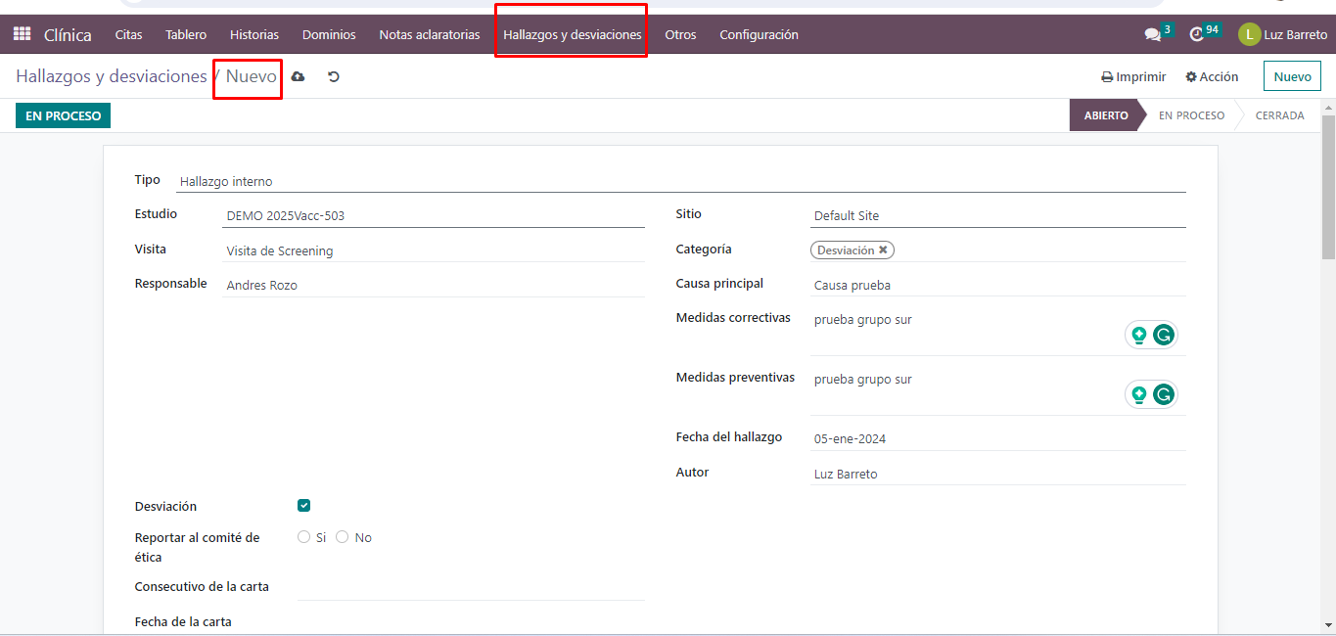1336x636 pixels.
Task: Expand the Acción menu
Action: [x=1212, y=76]
